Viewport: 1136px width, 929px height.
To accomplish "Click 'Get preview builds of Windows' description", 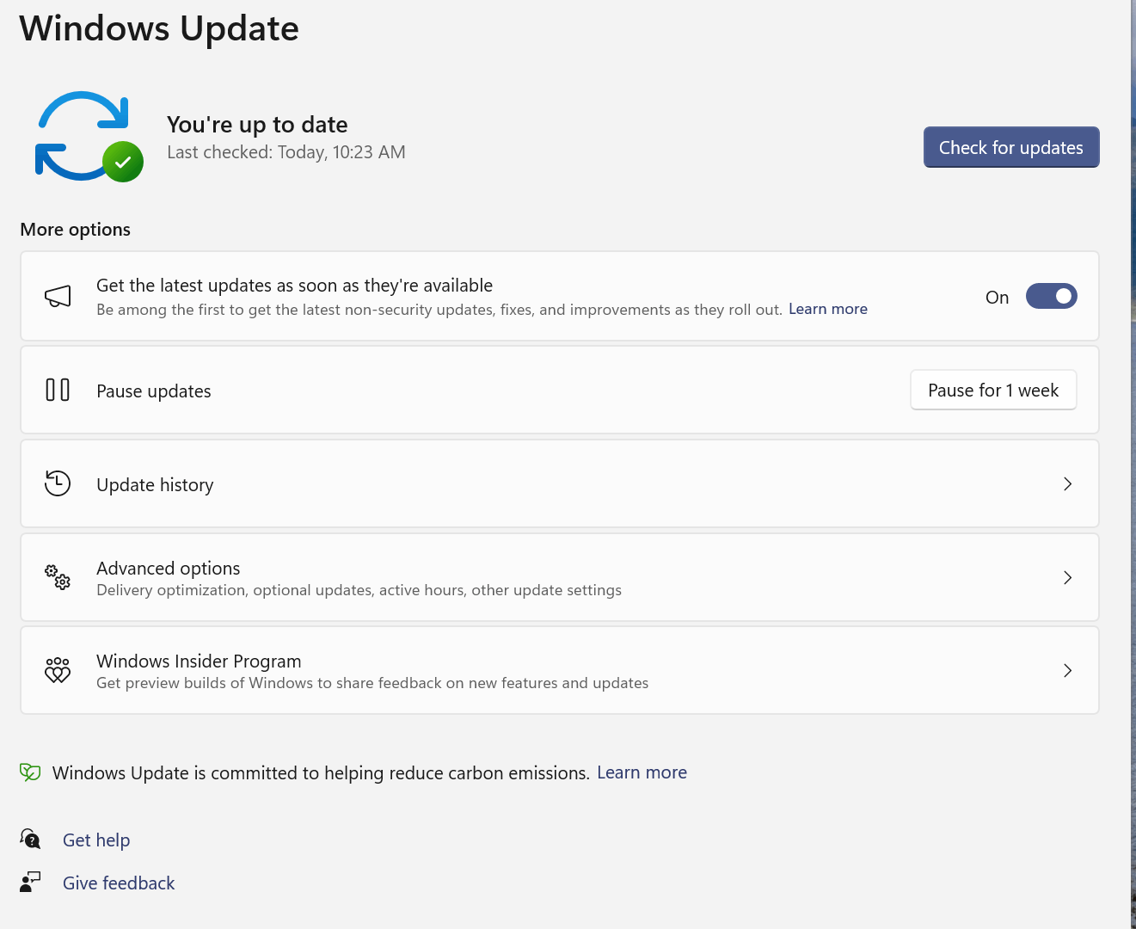I will pyautogui.click(x=372, y=683).
